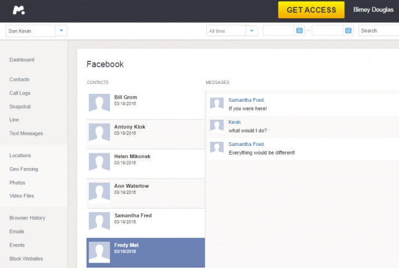The height and width of the screenshot is (268, 399).
Task: Focus the Search field
Action: pyautogui.click(x=379, y=31)
